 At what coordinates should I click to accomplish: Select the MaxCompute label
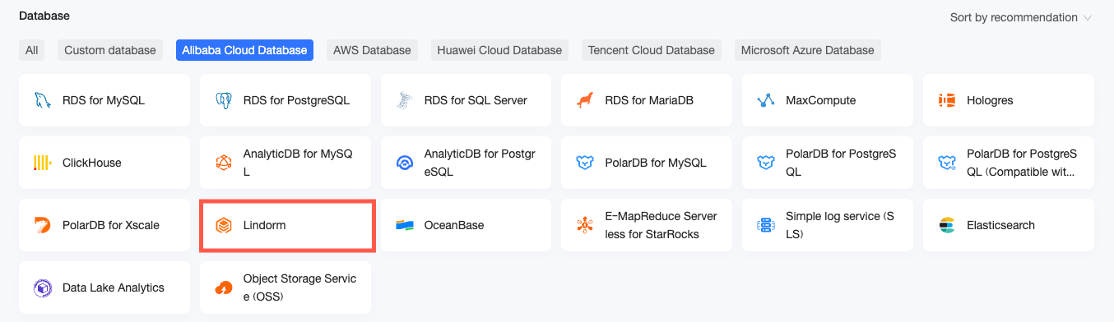click(821, 100)
